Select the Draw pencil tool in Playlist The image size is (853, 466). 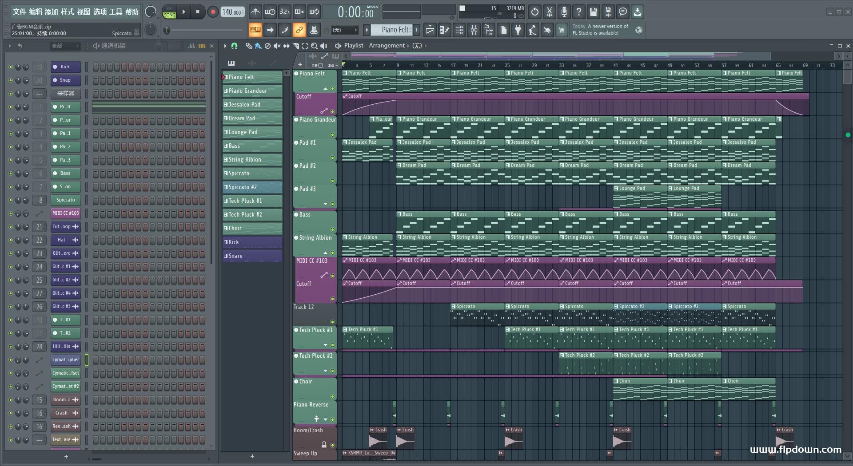pyautogui.click(x=249, y=46)
